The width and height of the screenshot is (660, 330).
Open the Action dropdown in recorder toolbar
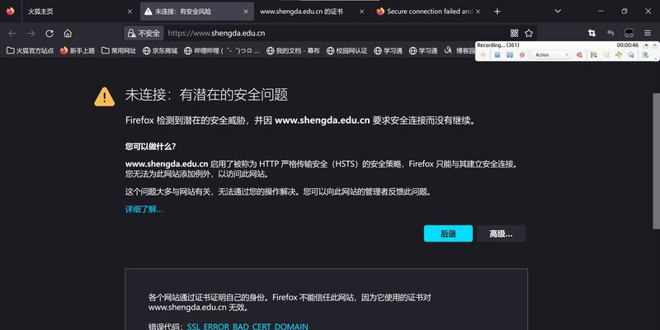point(551,54)
